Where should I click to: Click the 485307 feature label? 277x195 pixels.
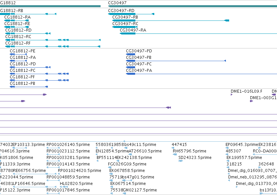[x=233, y=151]
